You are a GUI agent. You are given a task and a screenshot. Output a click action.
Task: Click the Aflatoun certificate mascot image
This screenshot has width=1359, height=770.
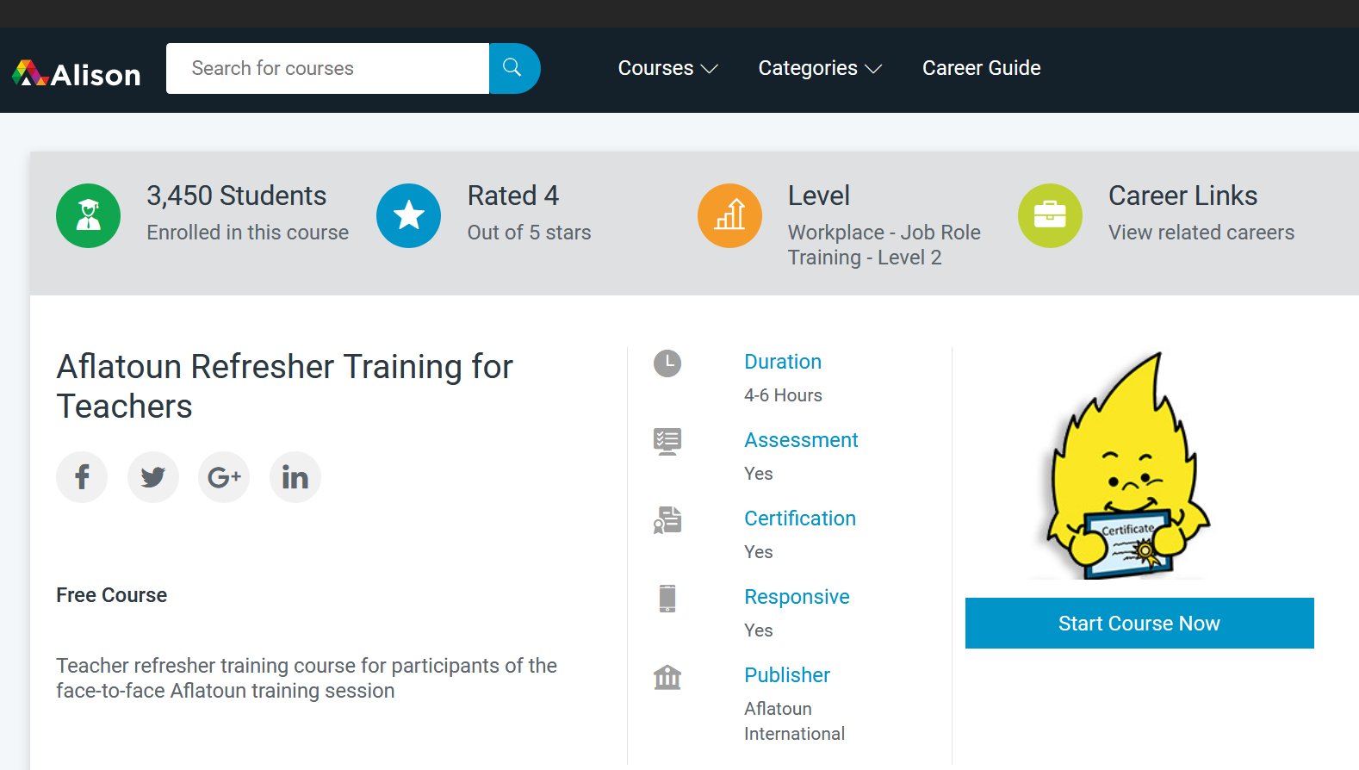point(1128,465)
